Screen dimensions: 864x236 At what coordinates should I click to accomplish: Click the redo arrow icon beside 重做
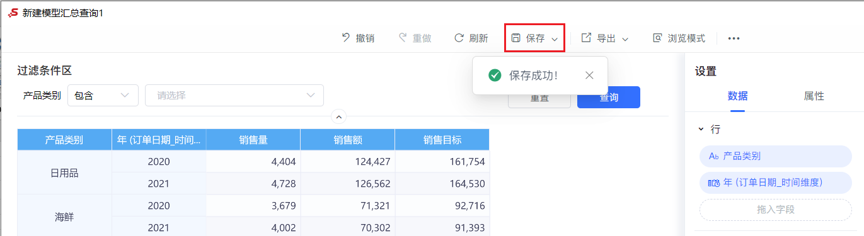(x=403, y=38)
